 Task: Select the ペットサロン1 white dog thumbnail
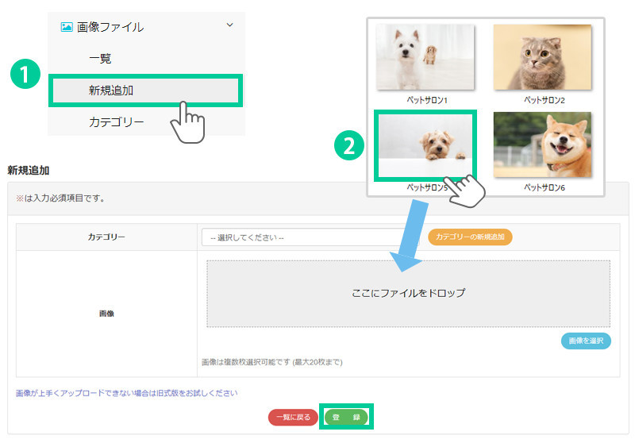(x=425, y=57)
